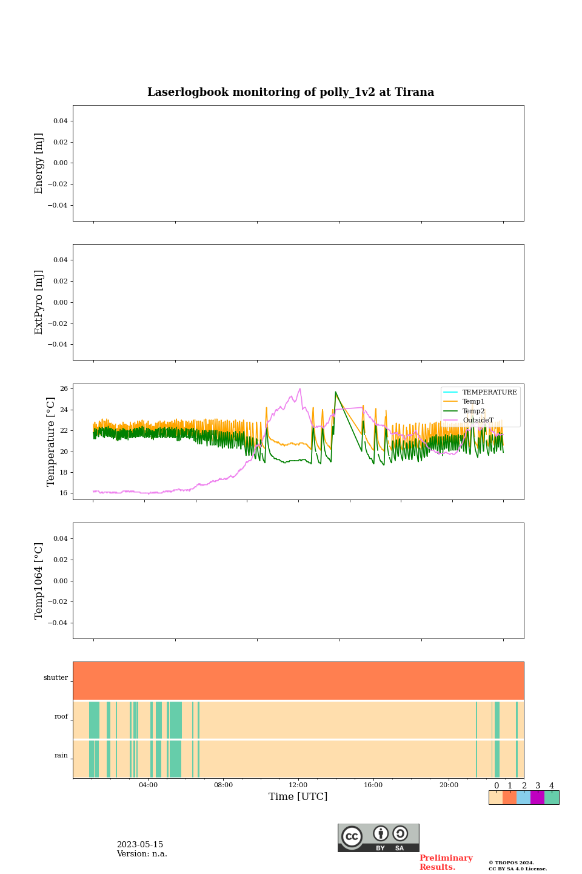Click the Time [UTC] axis label
Image resolution: width=582 pixels, height=874 pixels.
point(298,797)
